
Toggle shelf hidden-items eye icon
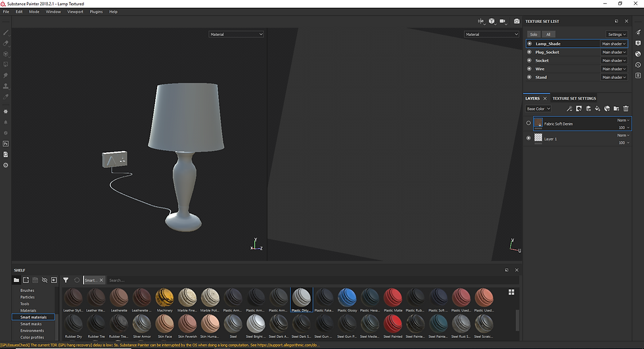pos(45,280)
